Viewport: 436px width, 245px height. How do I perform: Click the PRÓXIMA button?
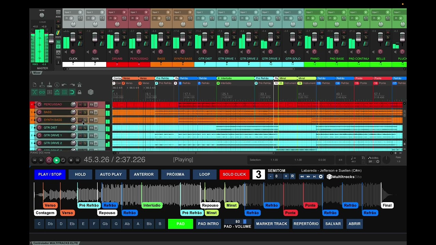(x=175, y=174)
